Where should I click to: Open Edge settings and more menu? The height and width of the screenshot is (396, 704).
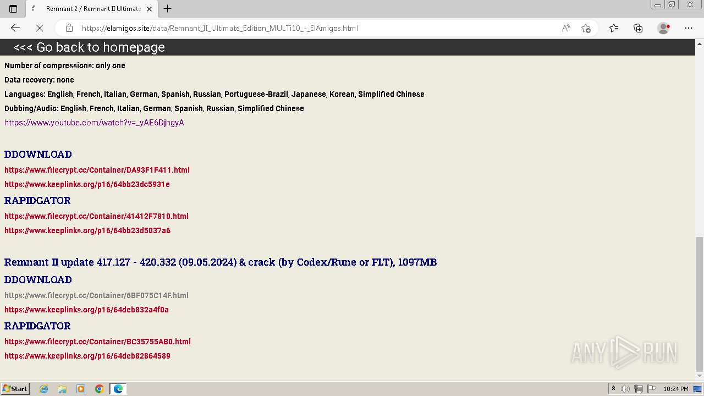click(689, 28)
